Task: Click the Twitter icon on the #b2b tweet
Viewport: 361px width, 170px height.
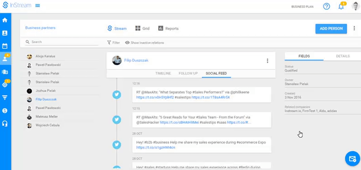Action: (117, 145)
